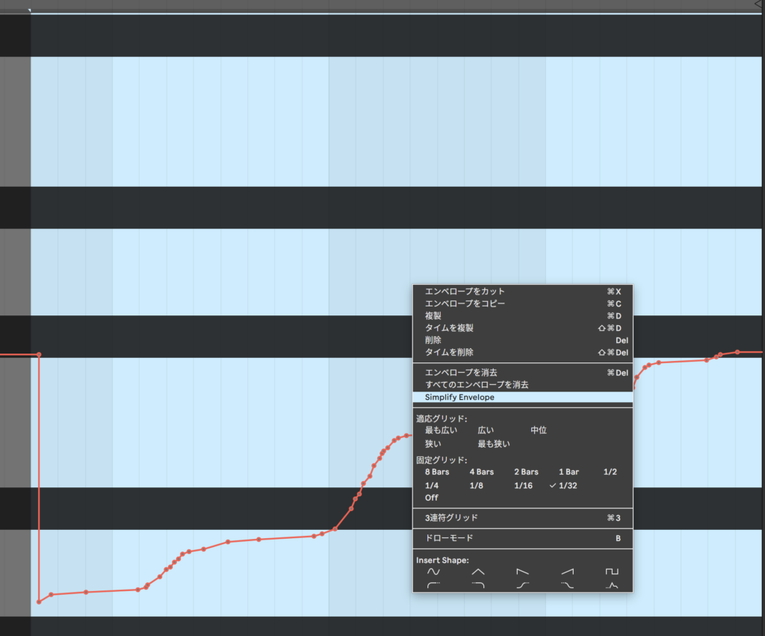This screenshot has height=636, width=765.
Task: Insert the square wave automation shape
Action: 612,572
